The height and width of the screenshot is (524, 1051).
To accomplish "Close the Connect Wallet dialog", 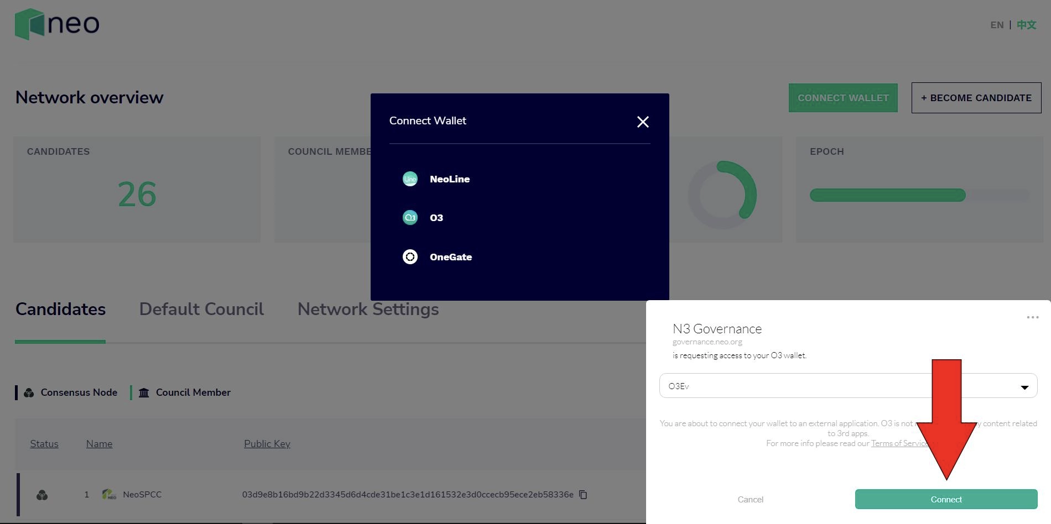I will [x=643, y=122].
